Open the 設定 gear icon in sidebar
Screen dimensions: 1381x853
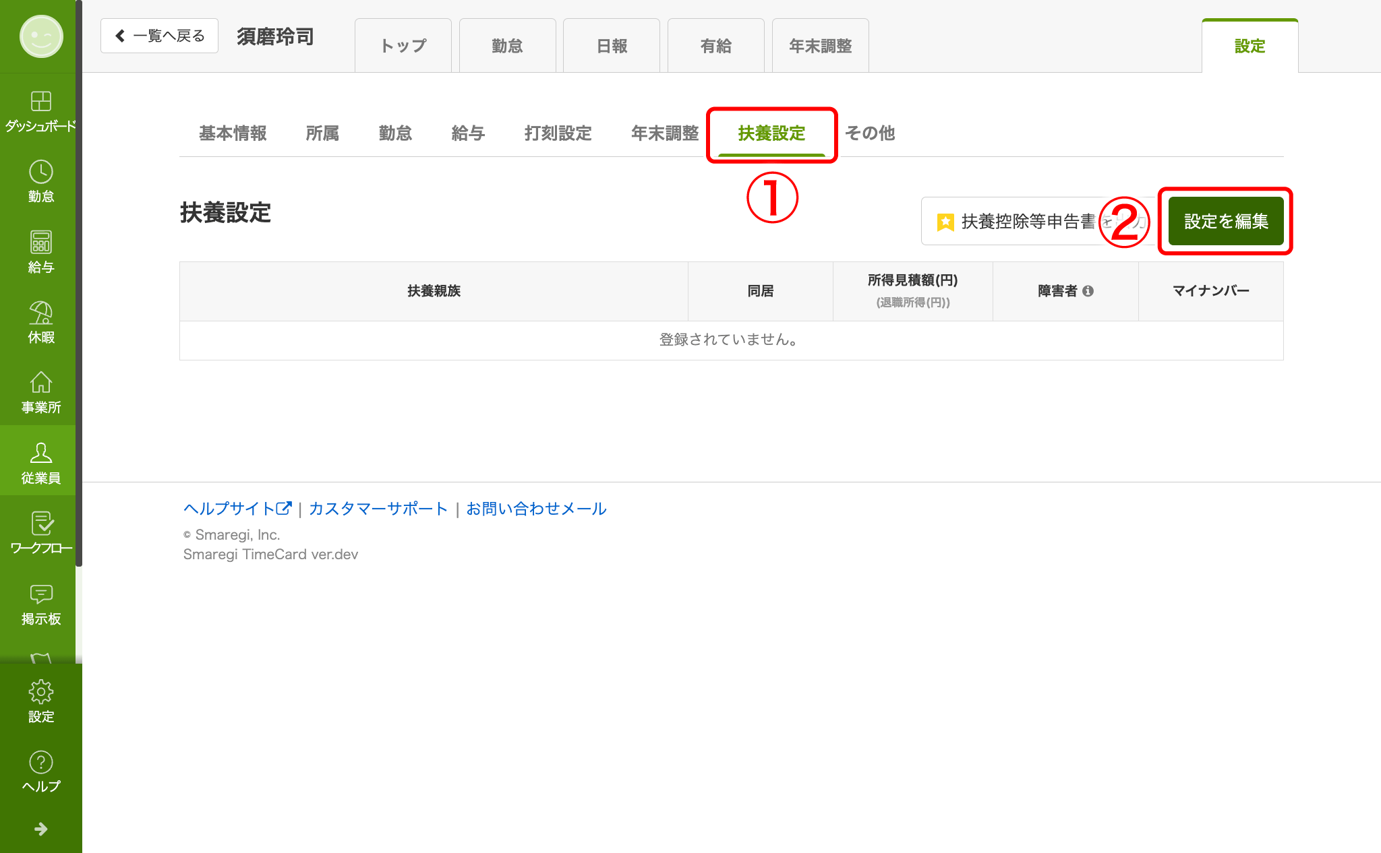pos(40,693)
